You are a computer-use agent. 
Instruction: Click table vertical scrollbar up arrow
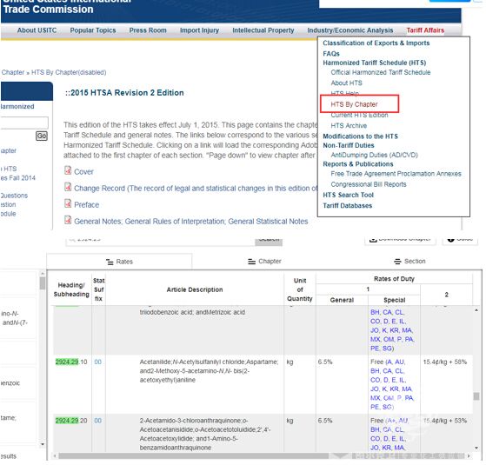point(476,310)
